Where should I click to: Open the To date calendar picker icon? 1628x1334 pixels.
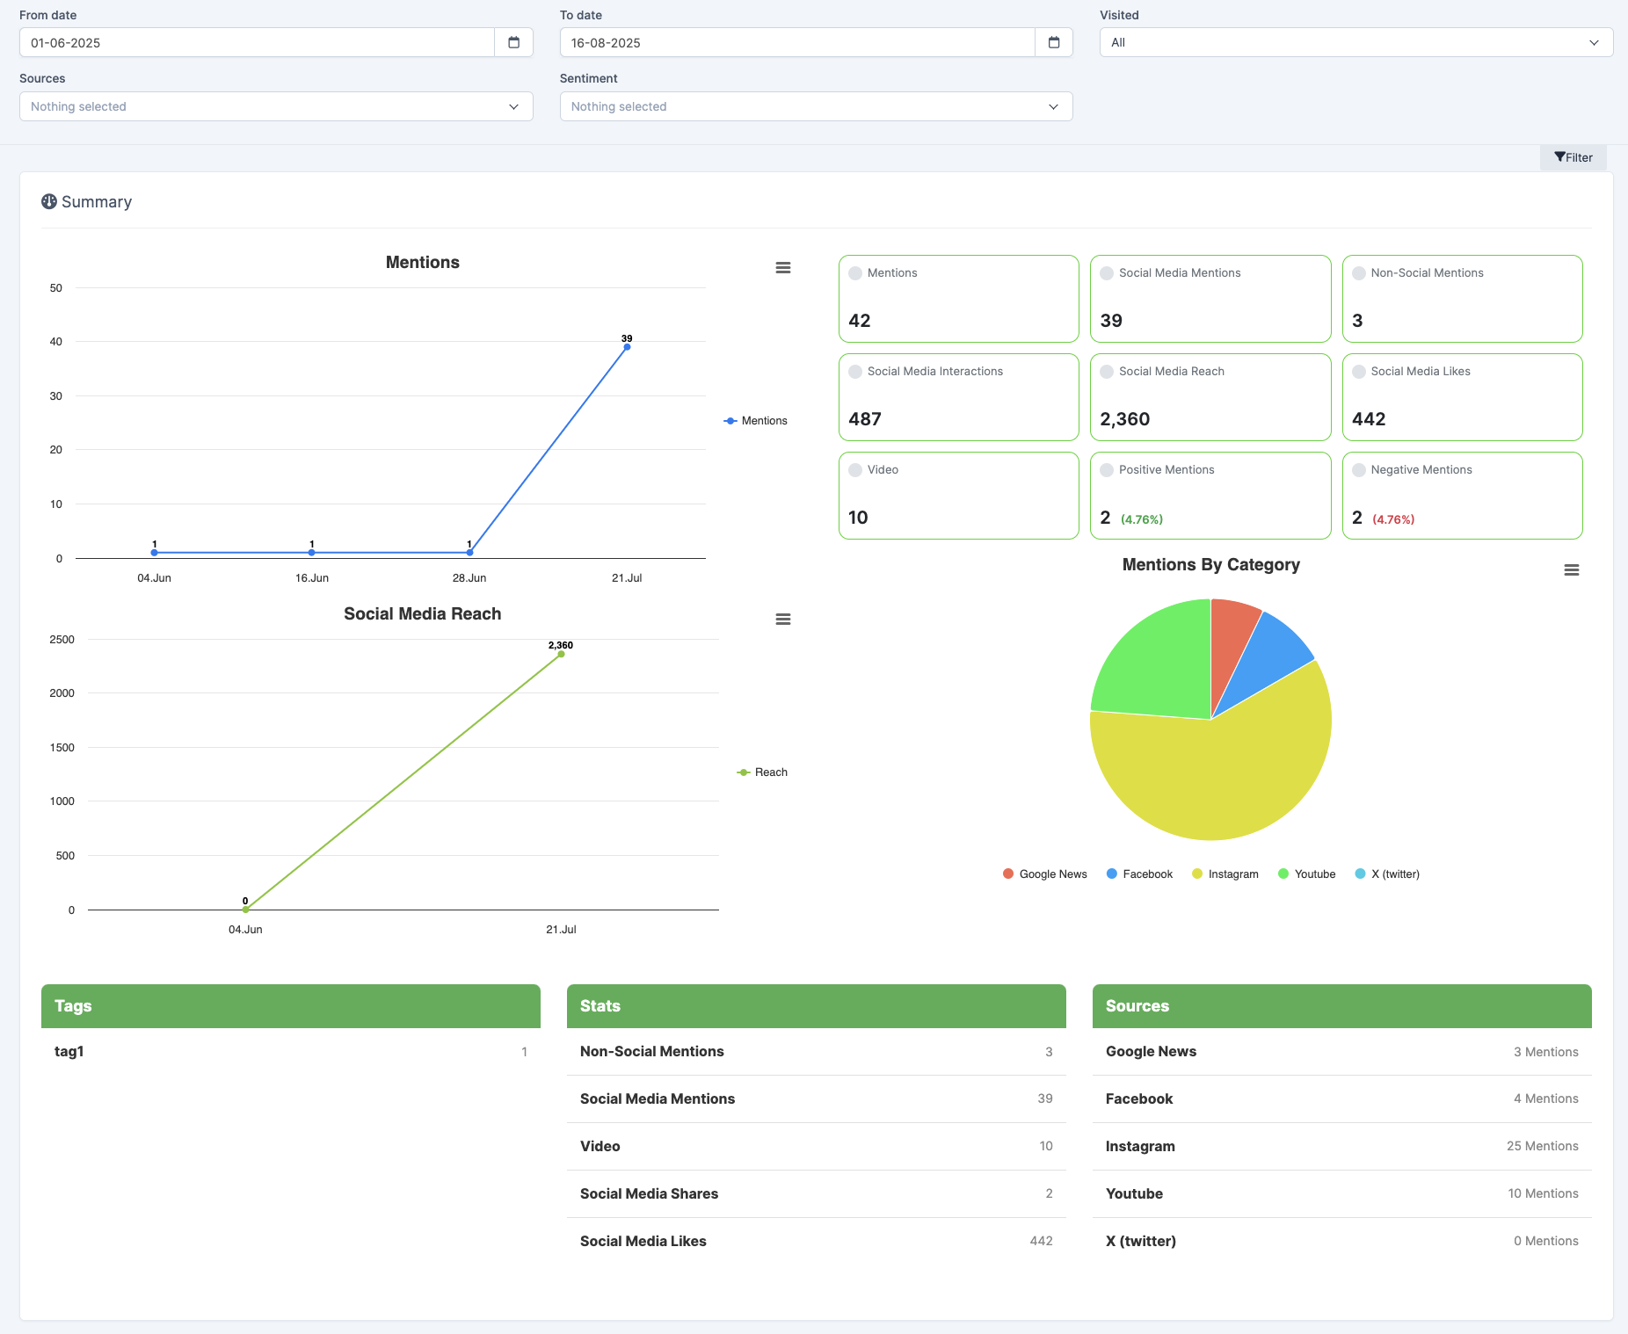pos(1054,42)
